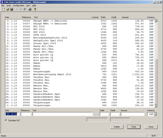Image resolution: width=163 pixels, height=138 pixels.
Task: Click the Save floppy disk icon
Action: click(12, 9)
